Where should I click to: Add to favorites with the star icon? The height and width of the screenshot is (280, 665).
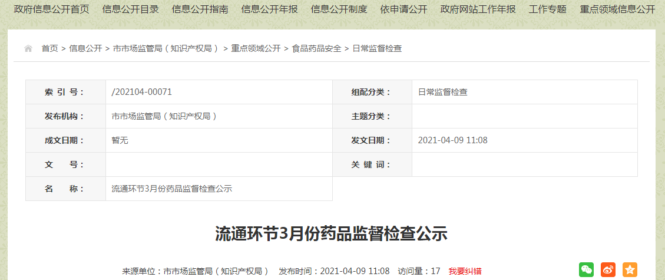click(x=630, y=269)
